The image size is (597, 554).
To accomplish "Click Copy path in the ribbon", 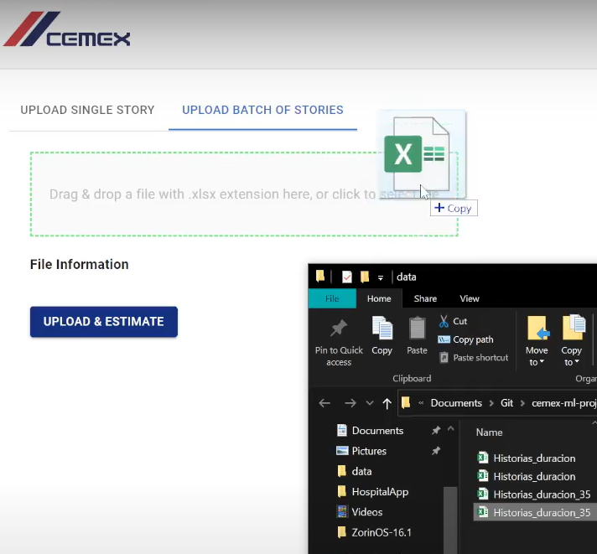I will tap(465, 339).
